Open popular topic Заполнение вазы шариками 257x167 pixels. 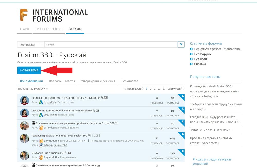[x=210, y=130]
